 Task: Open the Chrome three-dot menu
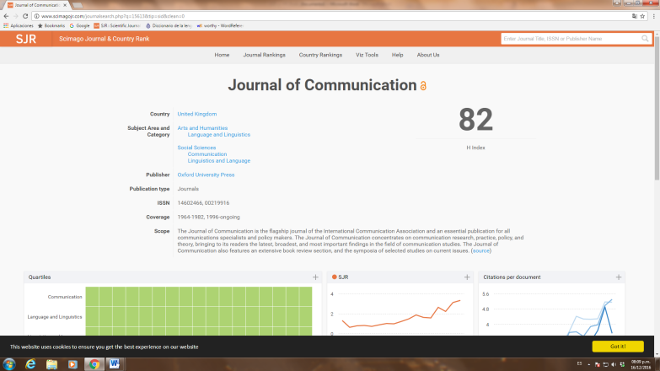[654, 15]
